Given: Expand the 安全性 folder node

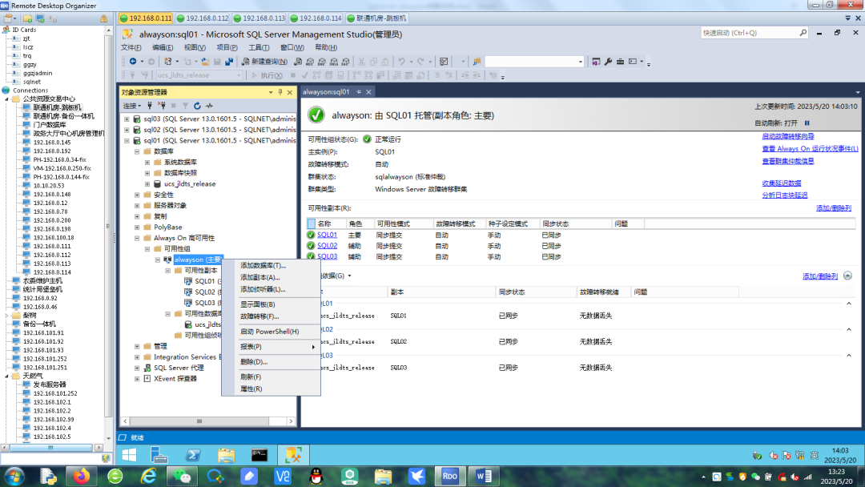Looking at the screenshot, I should point(137,195).
